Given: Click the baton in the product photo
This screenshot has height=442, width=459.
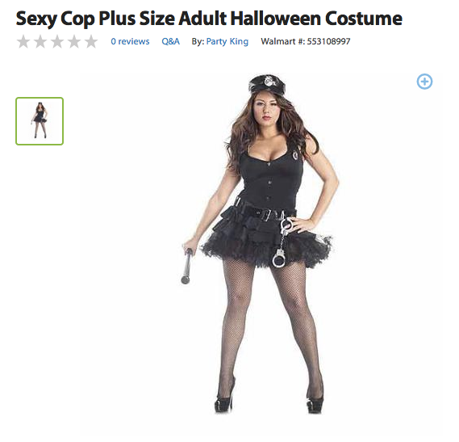Looking at the screenshot, I should [187, 266].
